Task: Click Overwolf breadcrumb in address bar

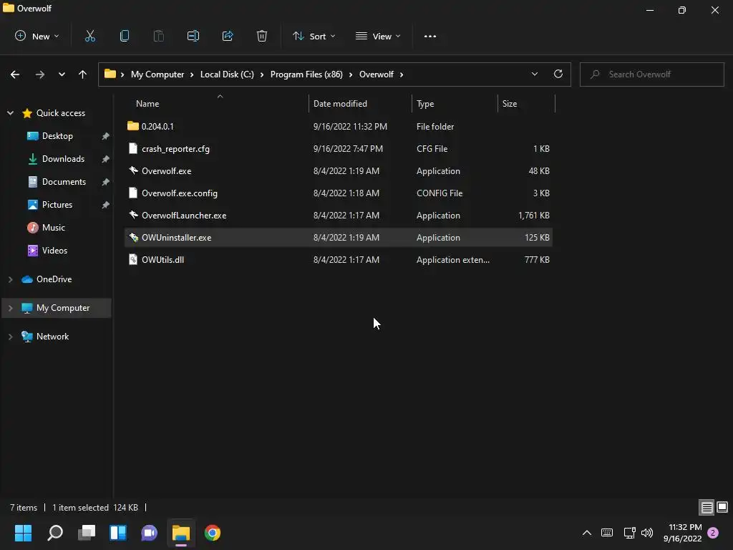Action: pos(377,74)
